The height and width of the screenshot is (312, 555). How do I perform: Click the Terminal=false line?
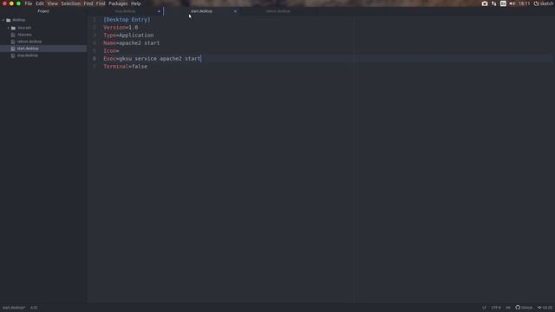coord(125,67)
